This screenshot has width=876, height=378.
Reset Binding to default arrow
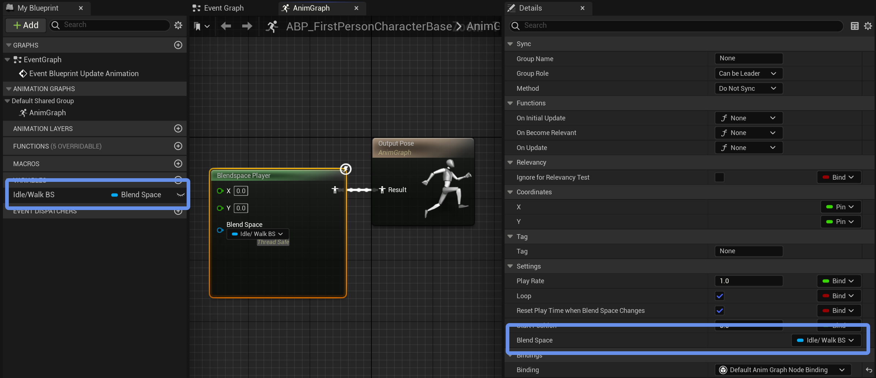coord(869,370)
